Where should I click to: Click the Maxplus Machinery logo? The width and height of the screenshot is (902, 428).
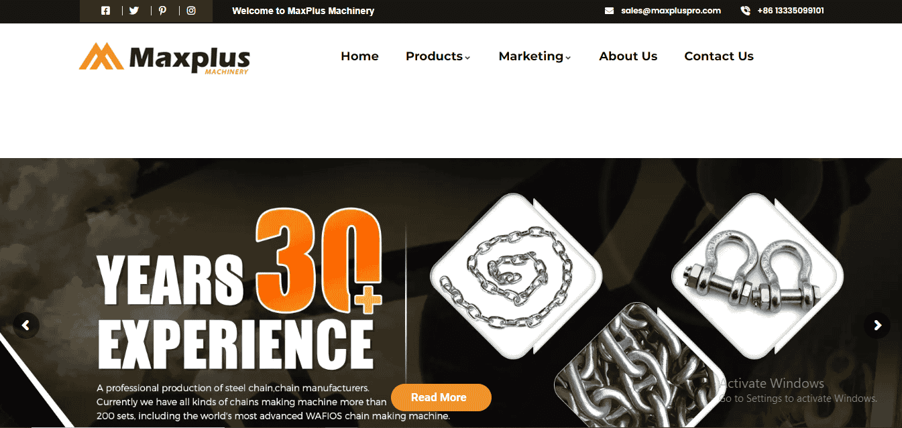[164, 58]
